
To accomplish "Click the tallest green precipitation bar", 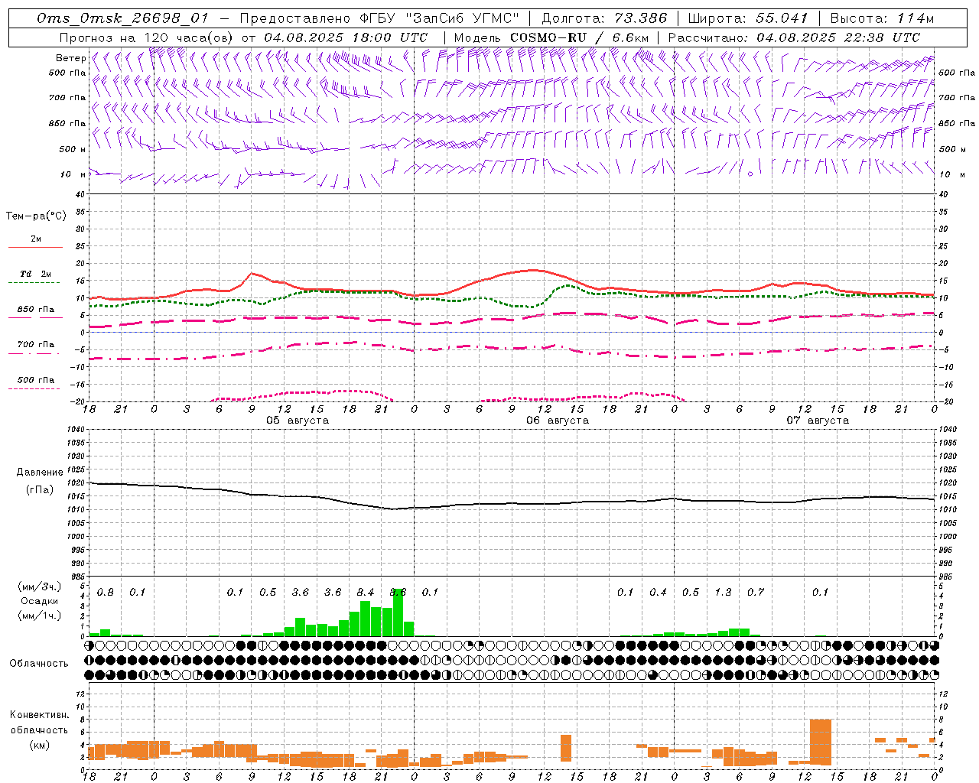I will coord(398,612).
